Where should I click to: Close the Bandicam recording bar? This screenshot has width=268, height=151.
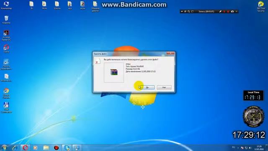[x=237, y=11]
